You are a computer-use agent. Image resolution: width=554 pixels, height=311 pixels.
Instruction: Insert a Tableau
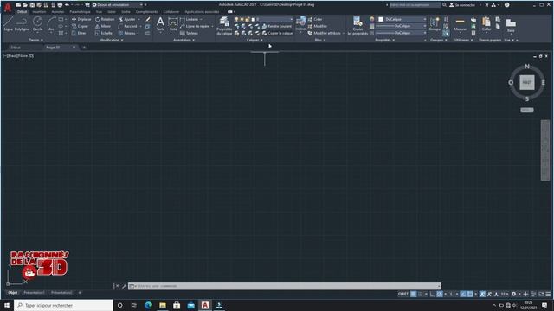(x=189, y=33)
